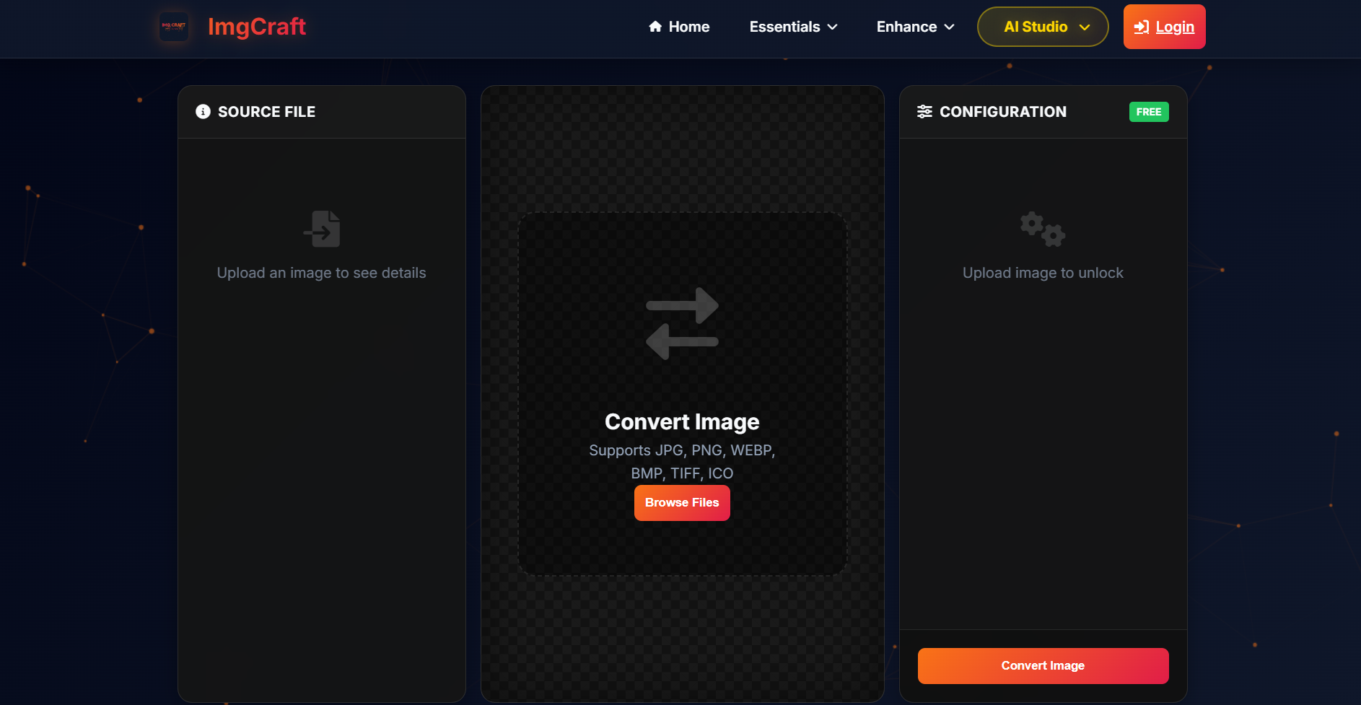Click the conversion arrows icon in the drop zone

click(681, 322)
